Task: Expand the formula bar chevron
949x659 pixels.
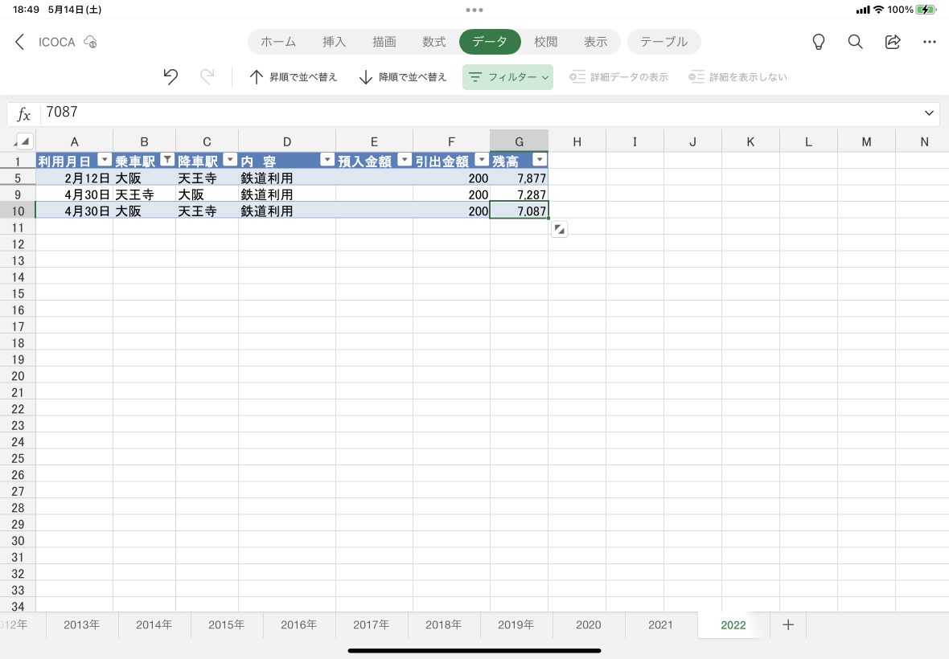Action: pyautogui.click(x=929, y=113)
